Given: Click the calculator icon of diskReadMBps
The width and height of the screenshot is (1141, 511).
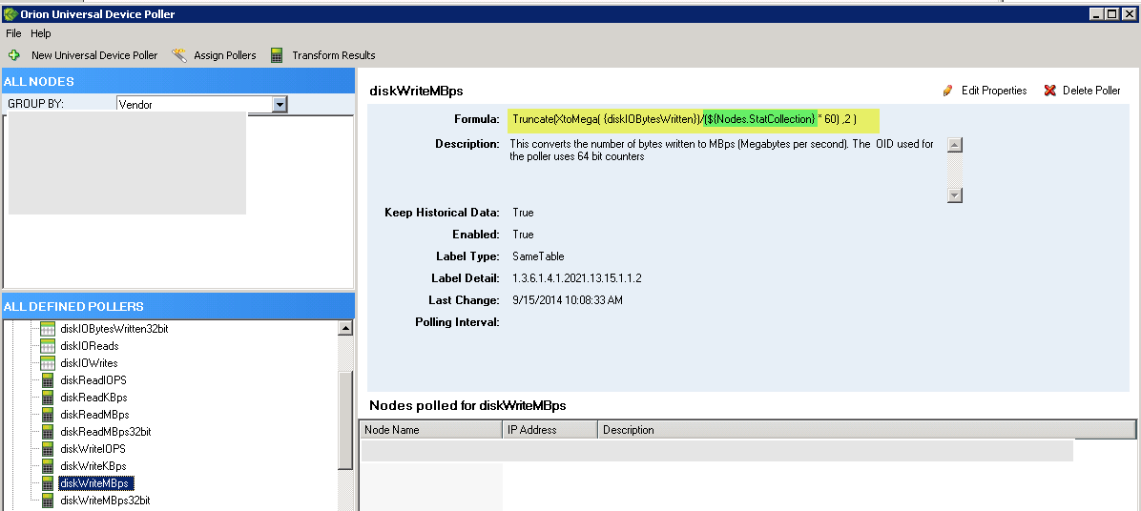Looking at the screenshot, I should coord(48,415).
